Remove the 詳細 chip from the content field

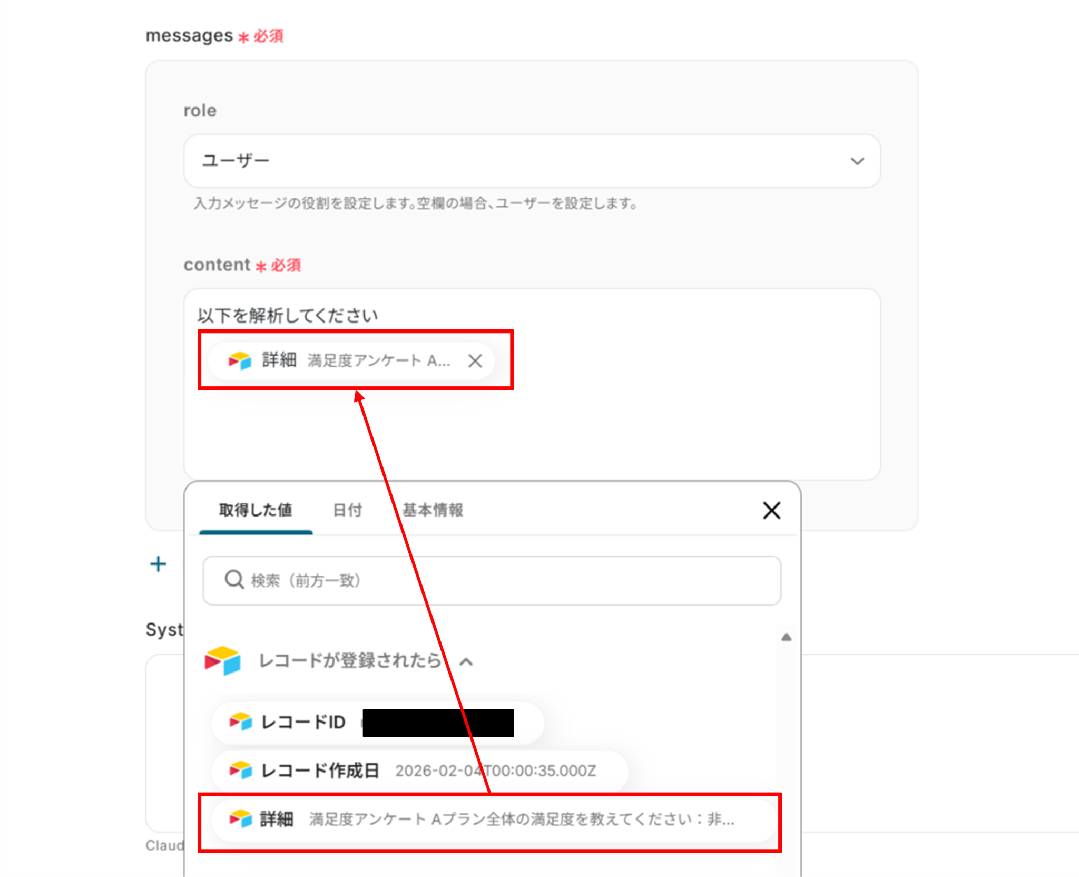coord(475,361)
